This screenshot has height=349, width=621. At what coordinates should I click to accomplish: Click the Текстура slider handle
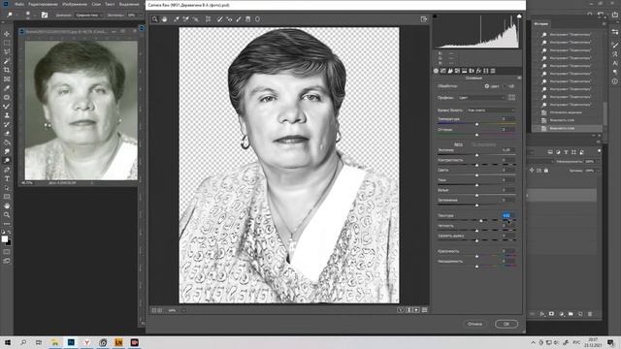tap(481, 220)
